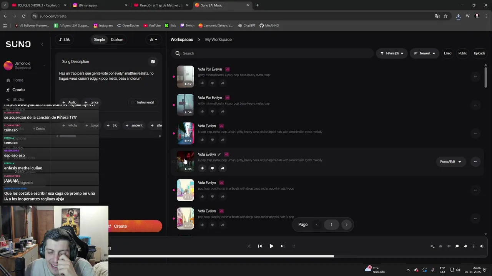Open the v5 model version dropdown
The width and height of the screenshot is (492, 276).
153,39
